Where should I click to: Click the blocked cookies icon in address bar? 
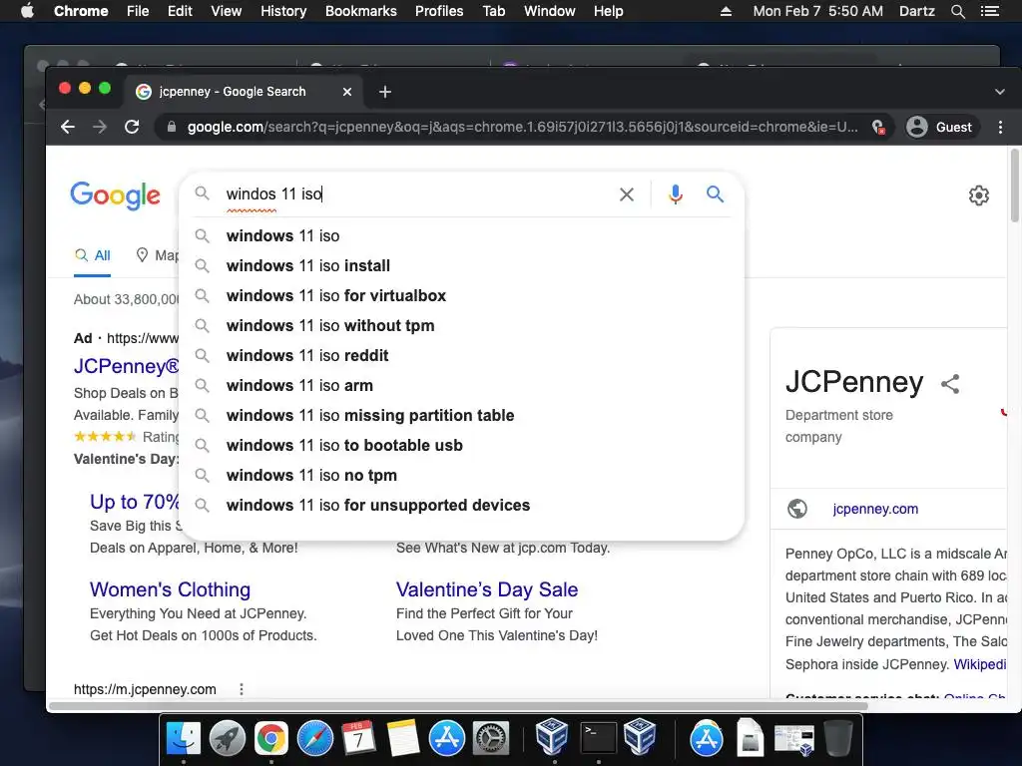tap(878, 127)
